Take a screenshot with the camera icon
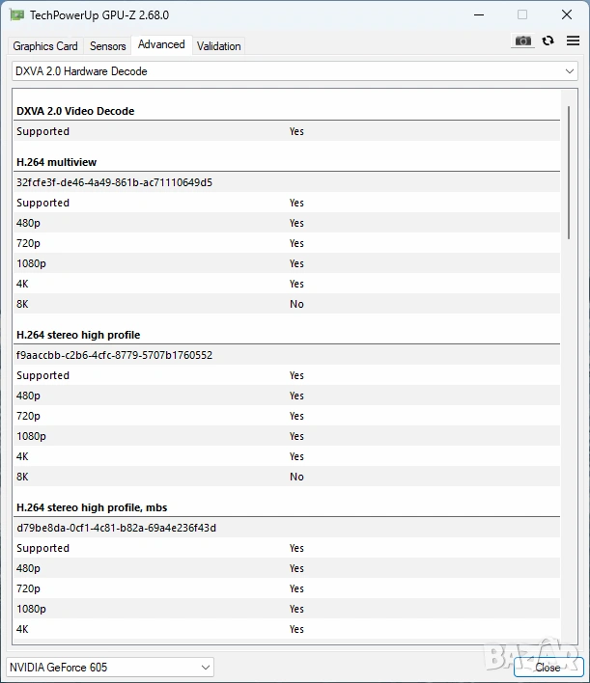 (x=522, y=41)
